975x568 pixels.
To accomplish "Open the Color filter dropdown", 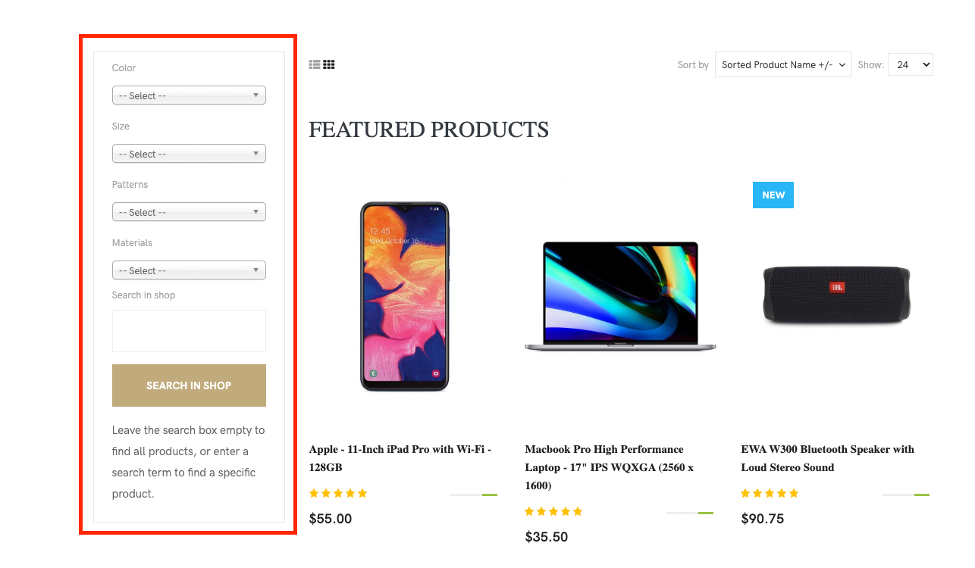I will coord(189,96).
